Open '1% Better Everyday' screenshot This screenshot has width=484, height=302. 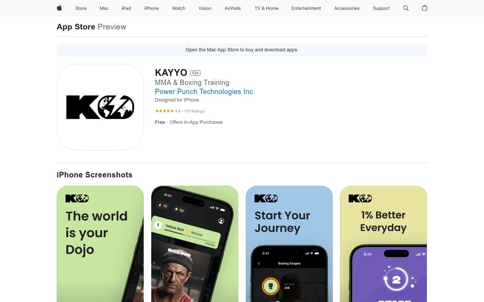pyautogui.click(x=383, y=244)
